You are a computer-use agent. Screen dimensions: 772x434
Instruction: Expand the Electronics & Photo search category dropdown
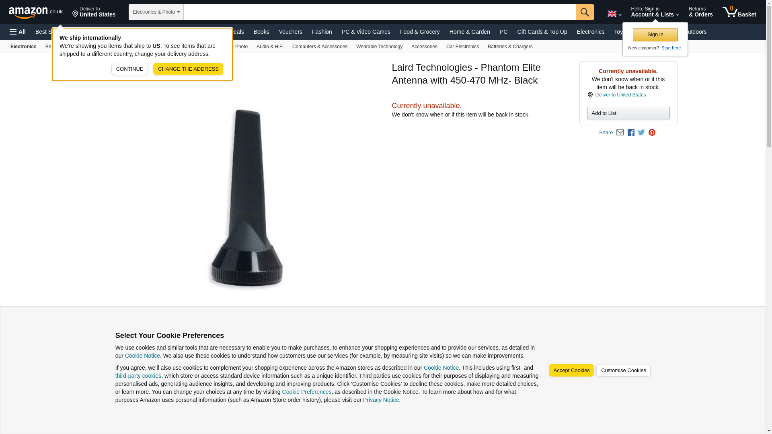tap(156, 12)
